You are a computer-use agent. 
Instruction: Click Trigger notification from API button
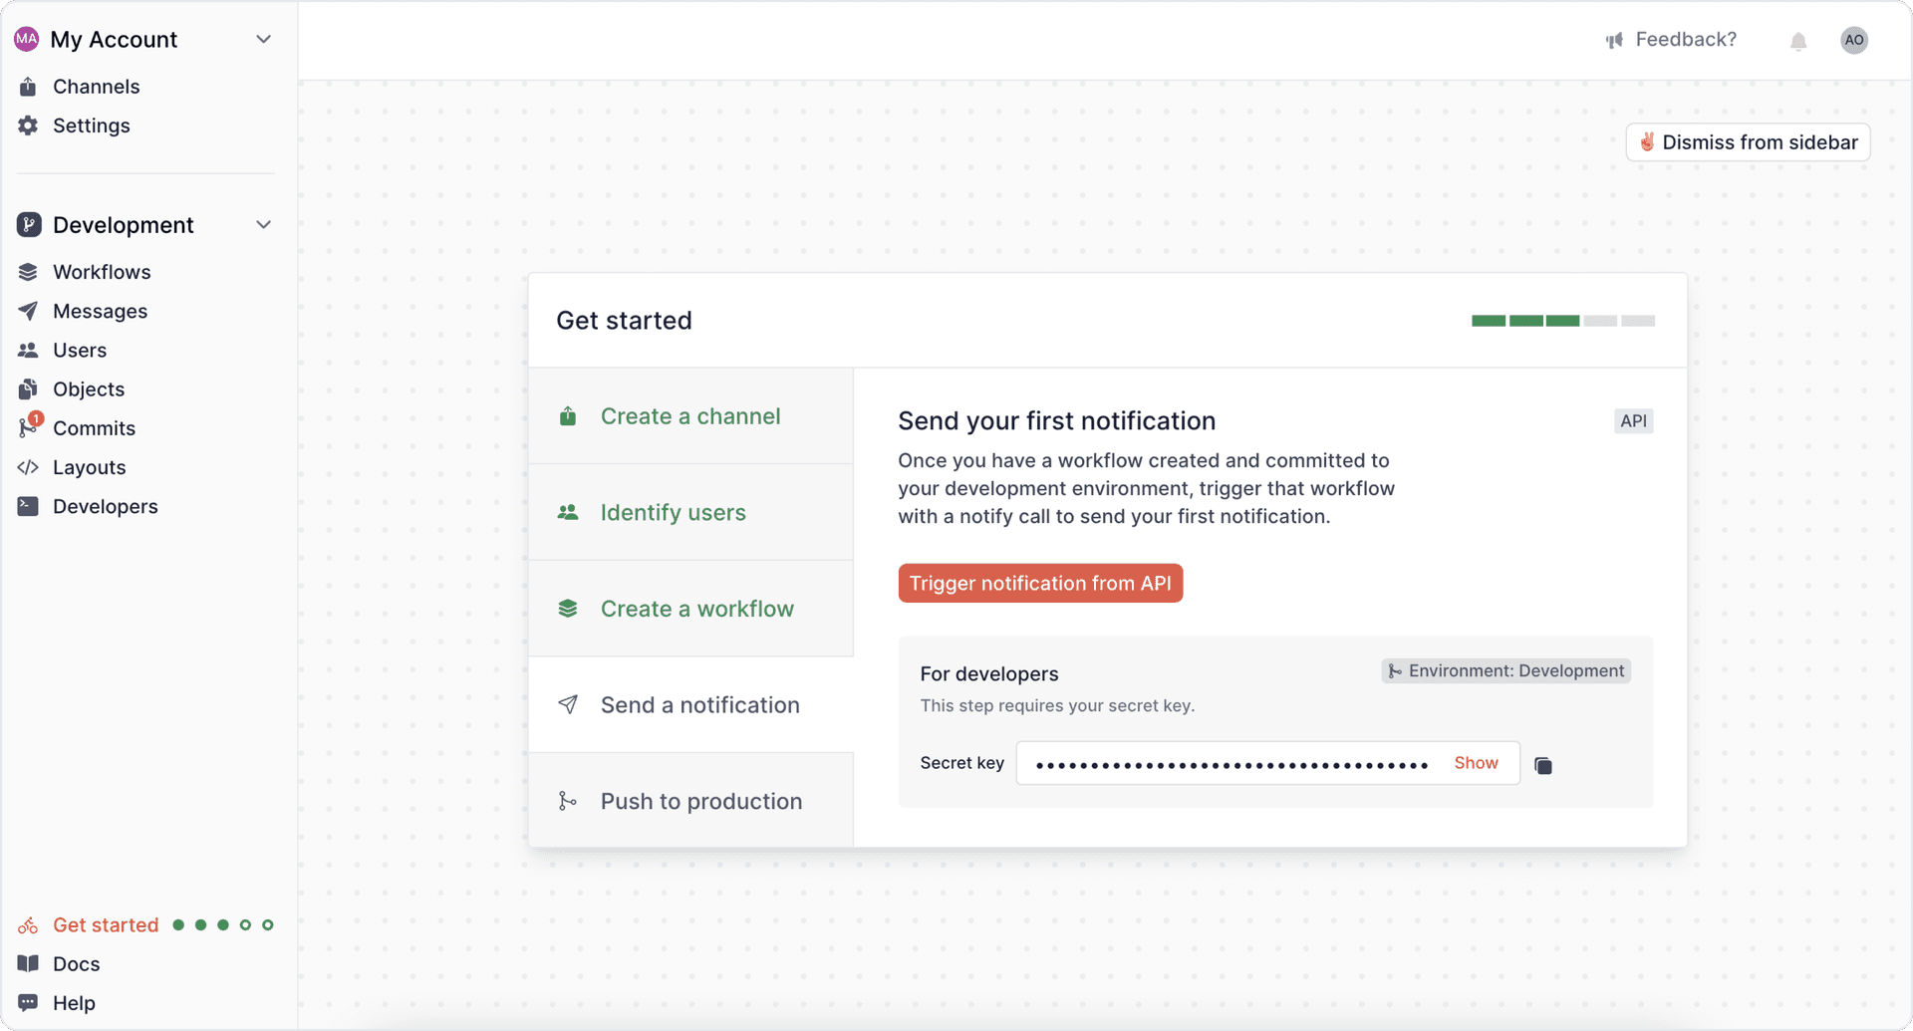tap(1040, 584)
